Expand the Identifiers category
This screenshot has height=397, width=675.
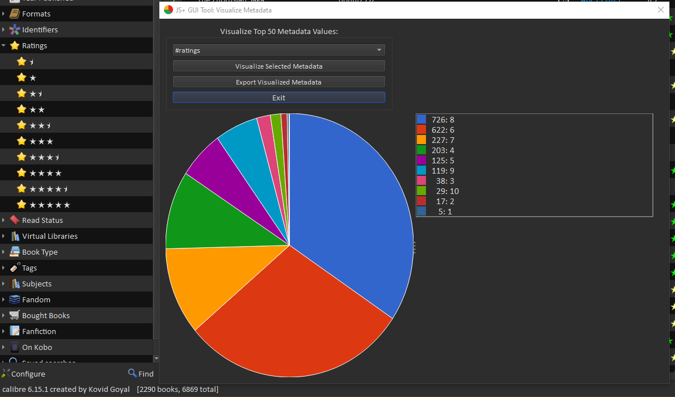coord(3,29)
